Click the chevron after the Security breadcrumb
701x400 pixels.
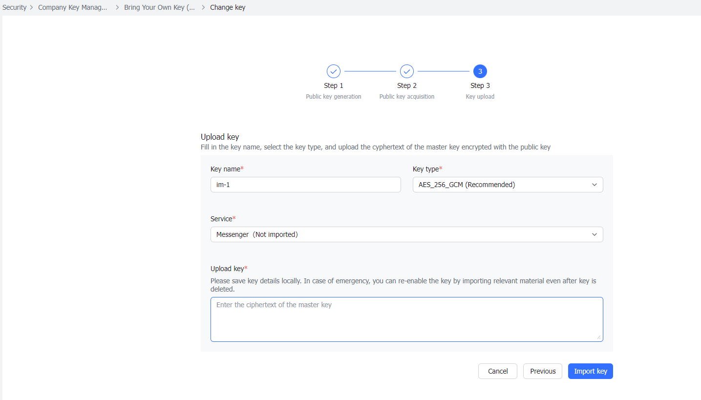pyautogui.click(x=30, y=7)
